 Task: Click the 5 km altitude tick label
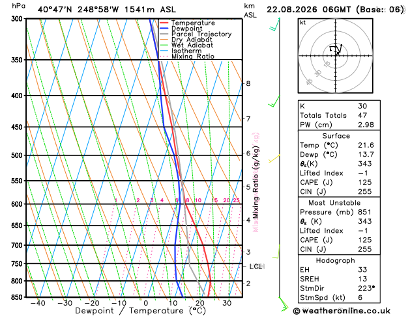[x=248, y=187]
